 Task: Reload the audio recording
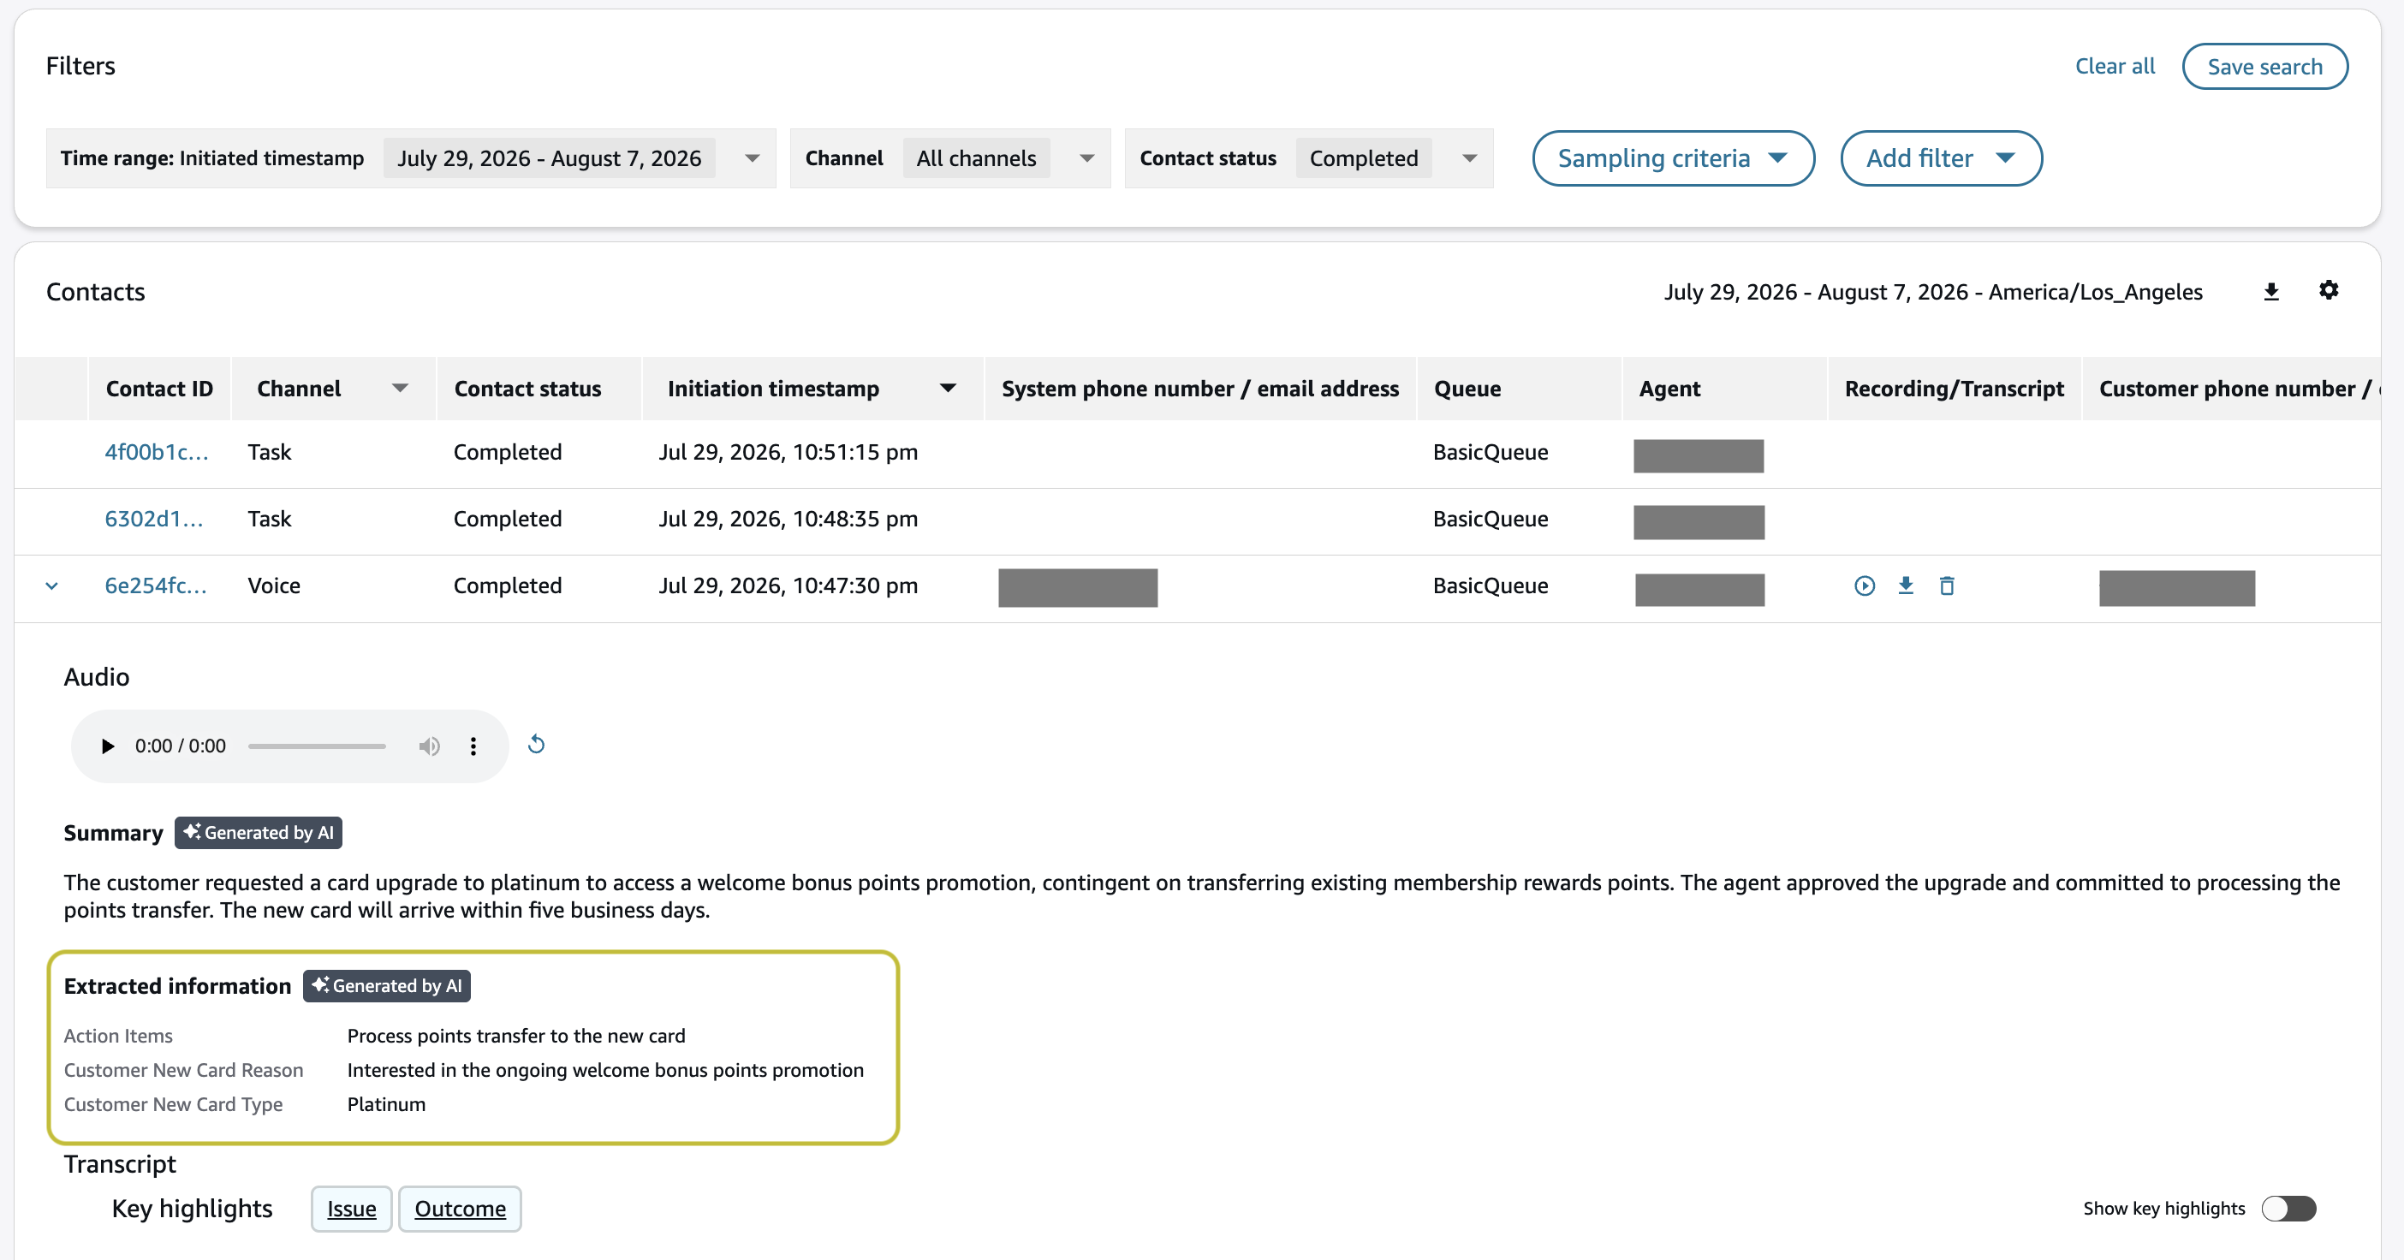[536, 744]
